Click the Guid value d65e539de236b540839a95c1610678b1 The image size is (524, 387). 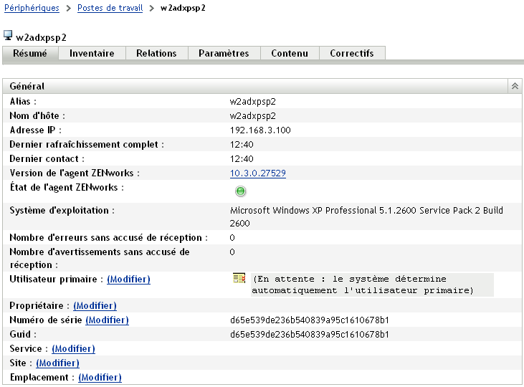pyautogui.click(x=310, y=335)
